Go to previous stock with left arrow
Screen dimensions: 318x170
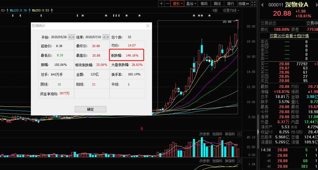point(262,5)
